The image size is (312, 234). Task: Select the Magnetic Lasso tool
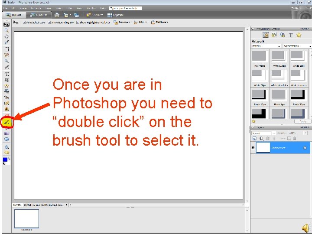[x=6, y=55]
